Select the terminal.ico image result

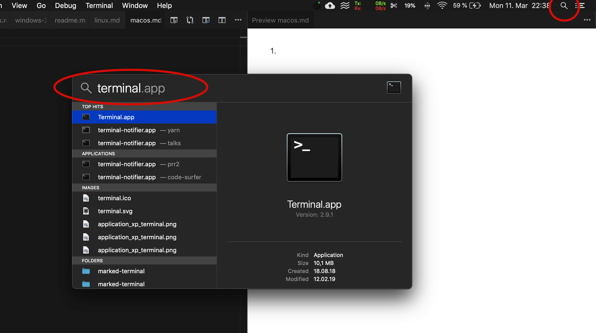pyautogui.click(x=144, y=198)
